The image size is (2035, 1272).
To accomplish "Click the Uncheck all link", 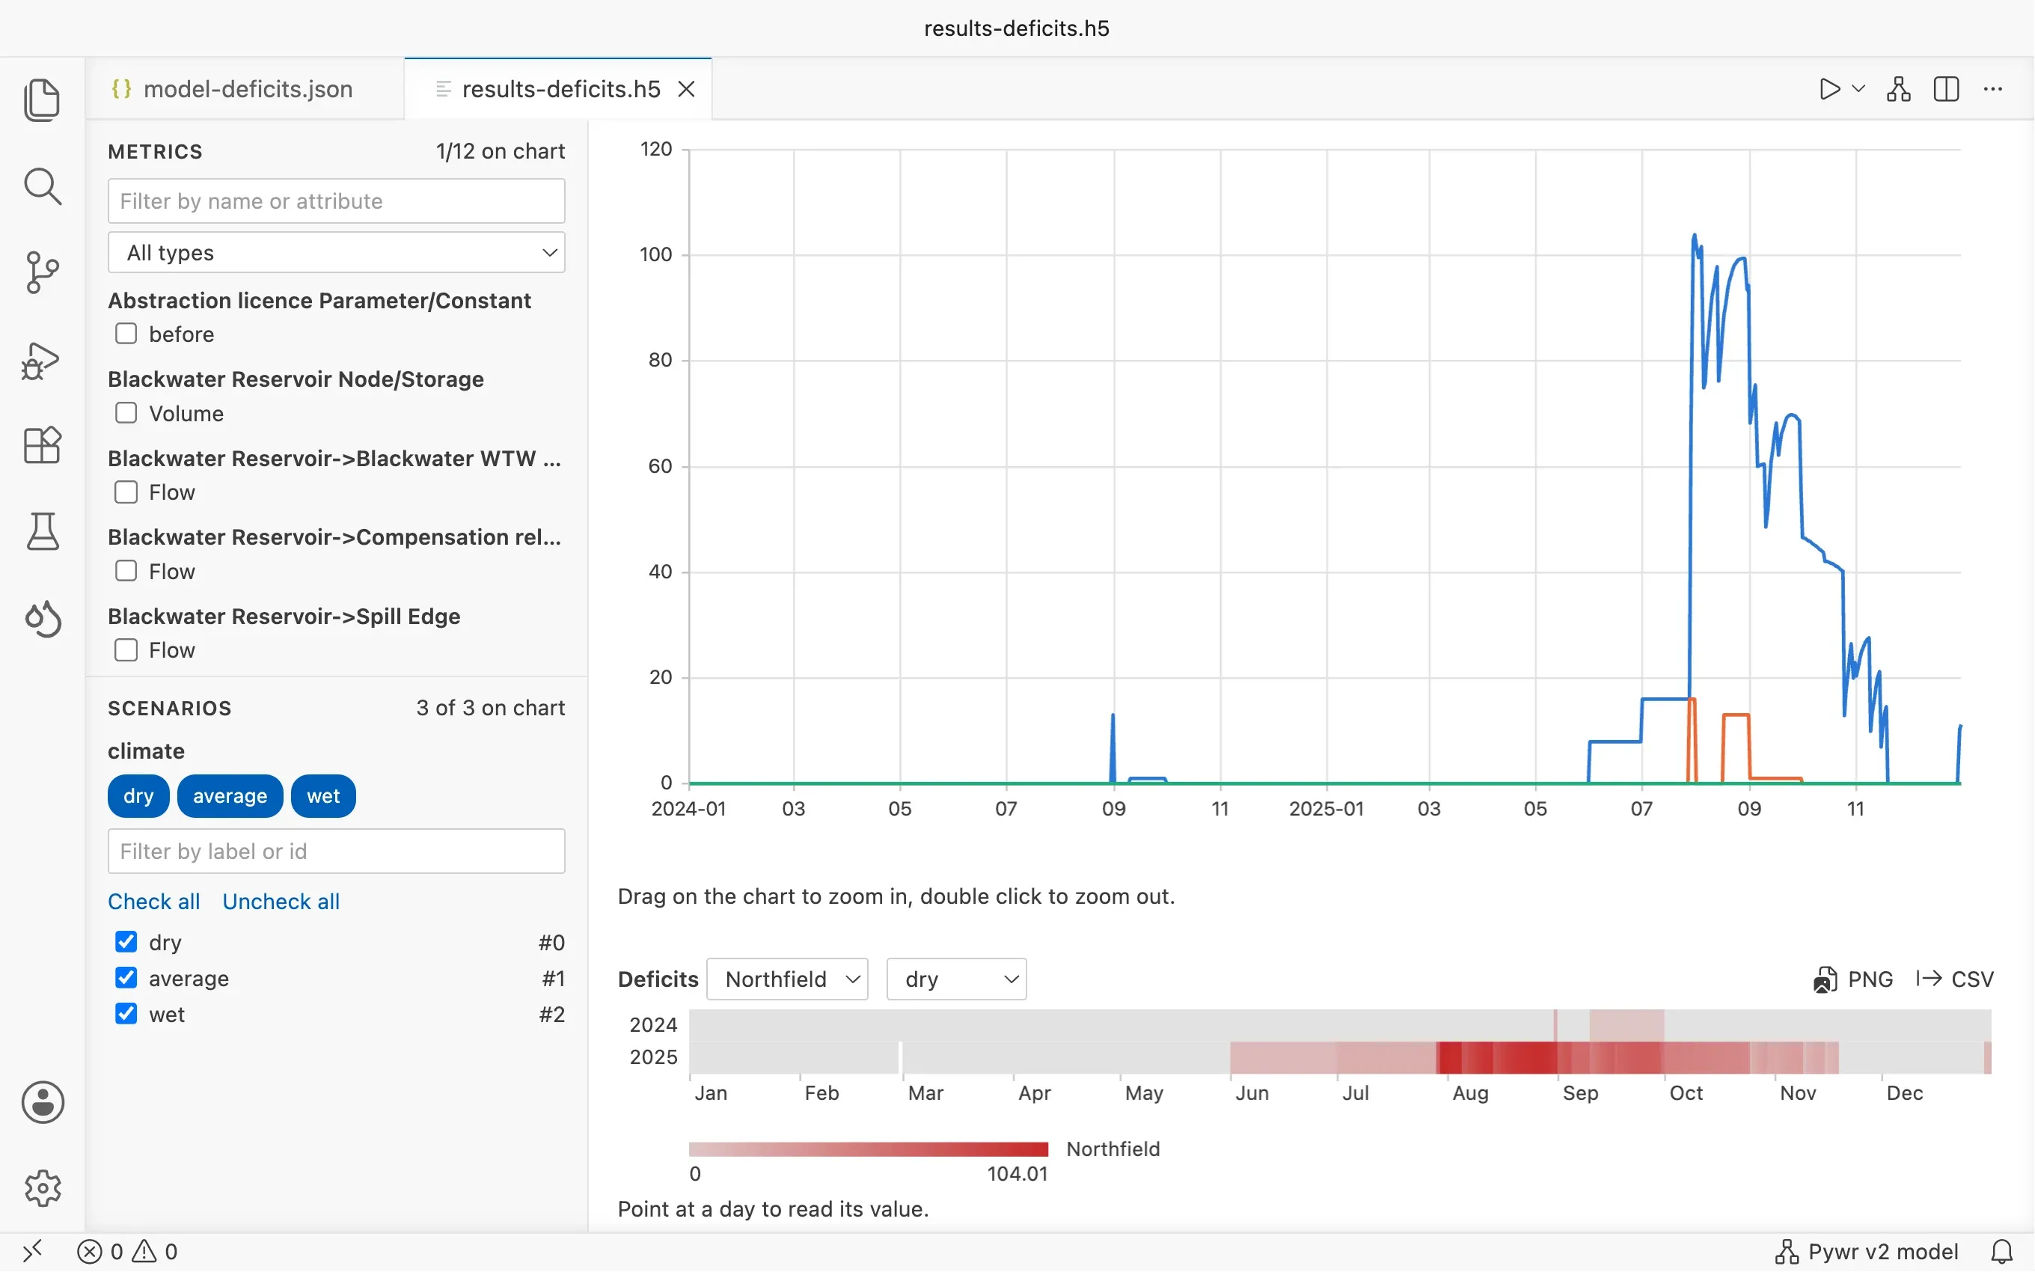I will point(281,901).
